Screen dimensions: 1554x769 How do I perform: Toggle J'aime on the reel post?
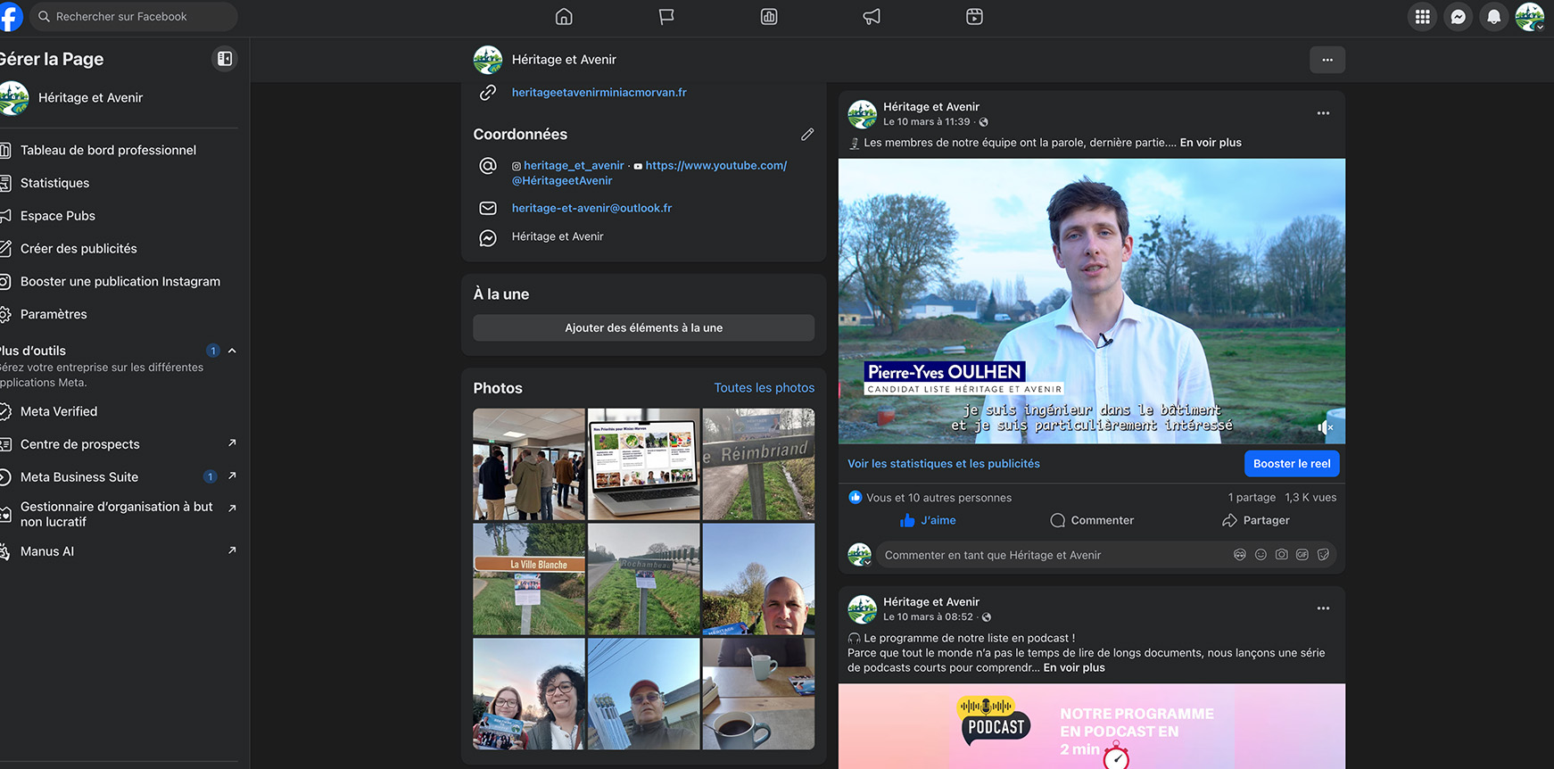928,520
